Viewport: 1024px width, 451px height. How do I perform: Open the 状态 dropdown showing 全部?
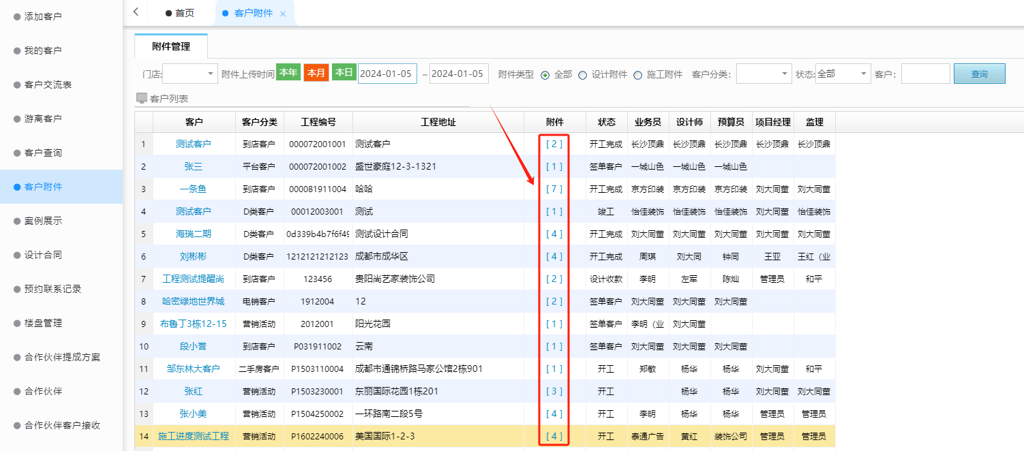point(843,75)
